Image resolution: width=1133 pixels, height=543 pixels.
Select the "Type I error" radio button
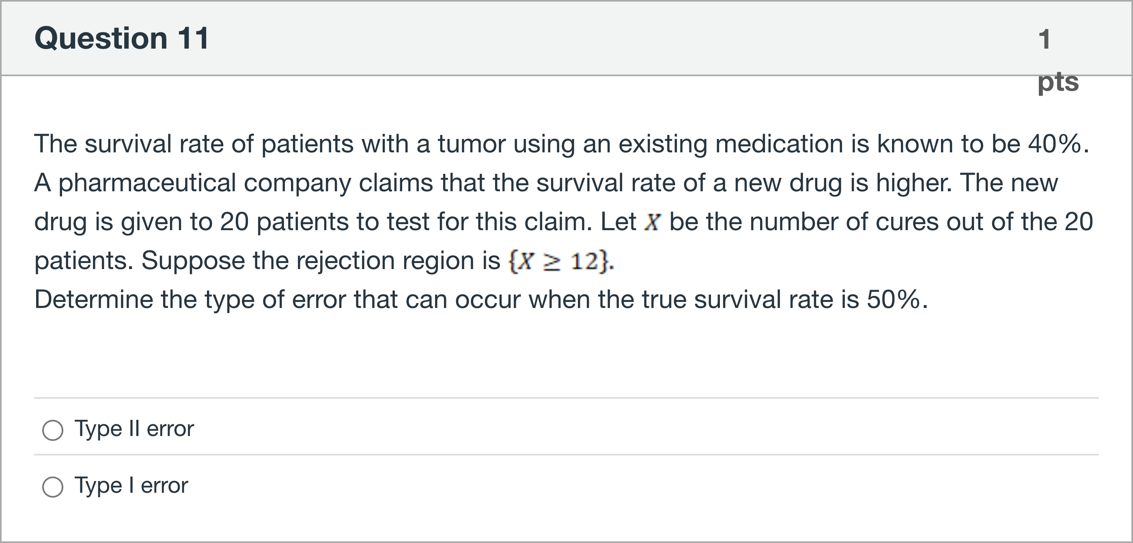coord(53,487)
